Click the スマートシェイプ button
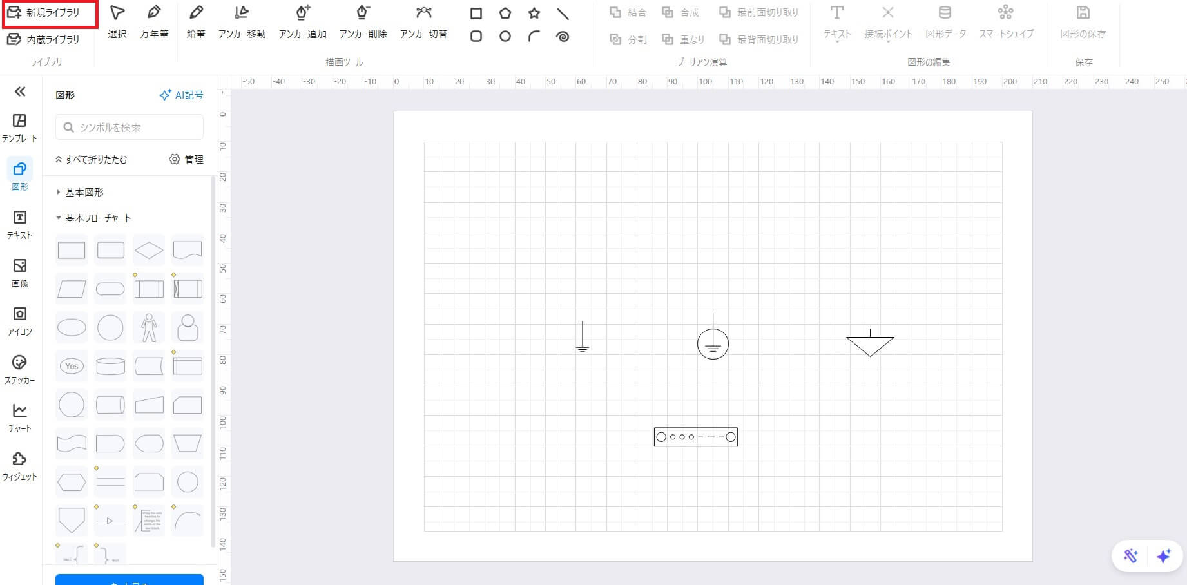The image size is (1187, 585). (1006, 22)
